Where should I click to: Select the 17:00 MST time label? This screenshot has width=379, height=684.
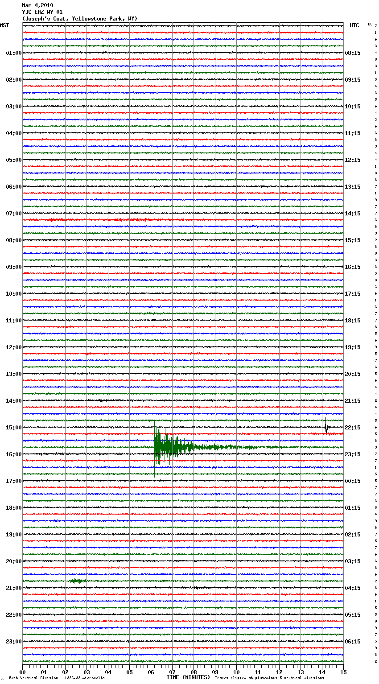[x=14, y=481]
